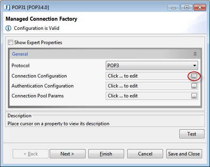Click the Fiorano app icon in title bar

pyautogui.click(x=7, y=7)
